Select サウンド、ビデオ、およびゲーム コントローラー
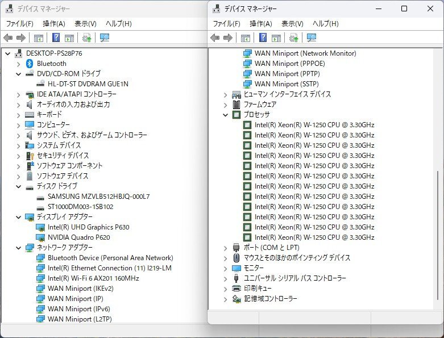 pos(92,135)
